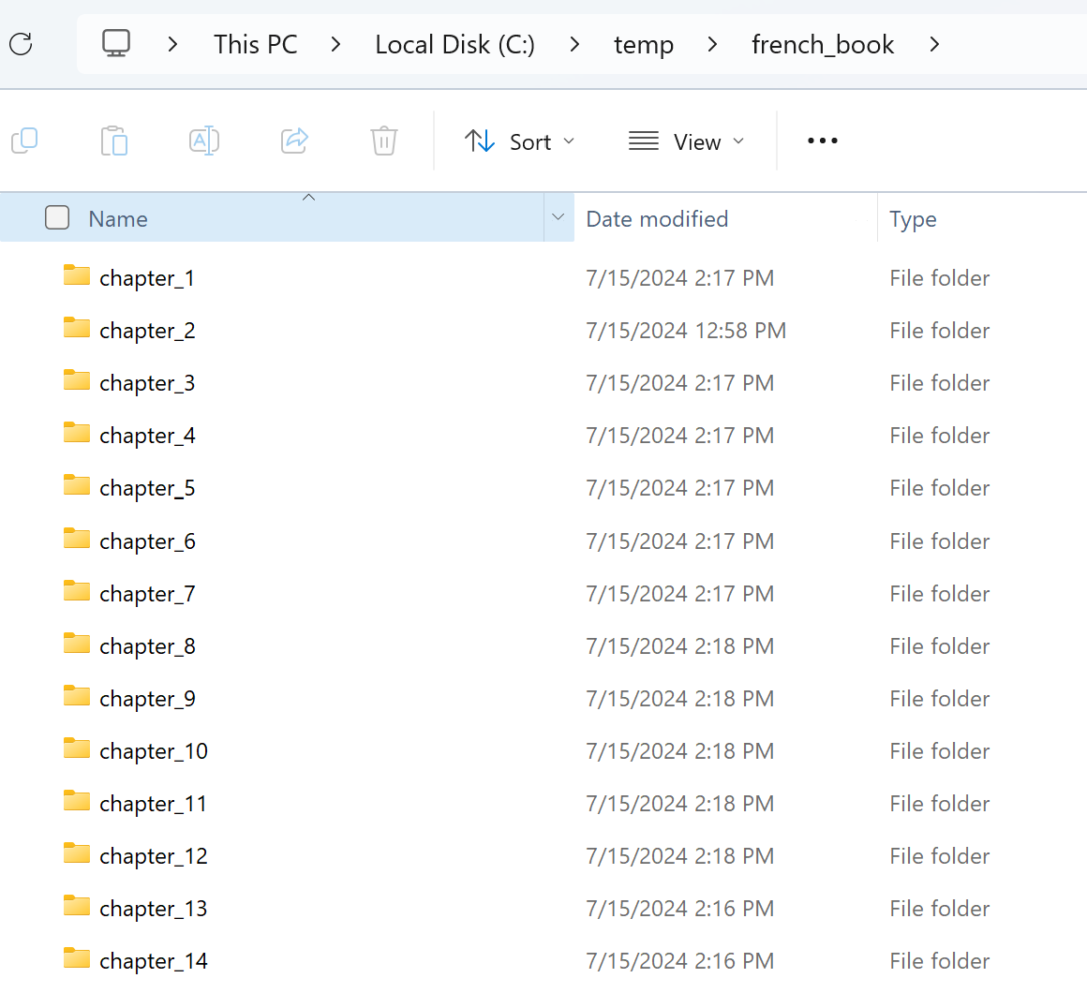Click the chapter_11 folder icon

point(76,801)
